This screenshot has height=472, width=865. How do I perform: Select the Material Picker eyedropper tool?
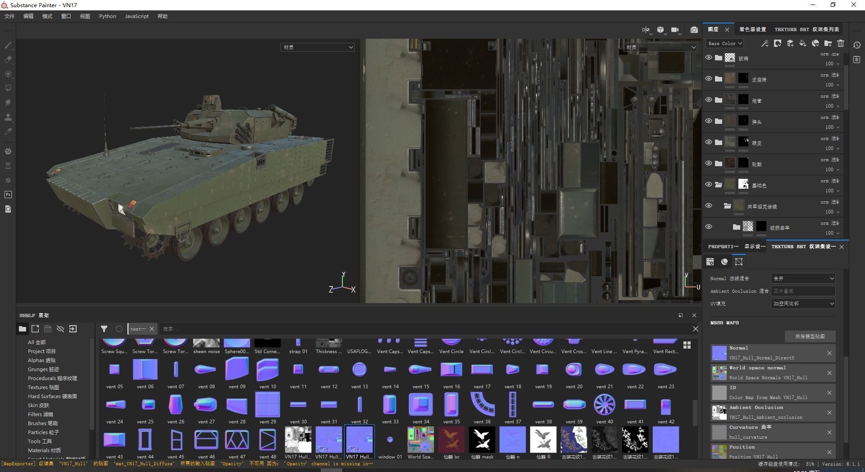(8, 132)
